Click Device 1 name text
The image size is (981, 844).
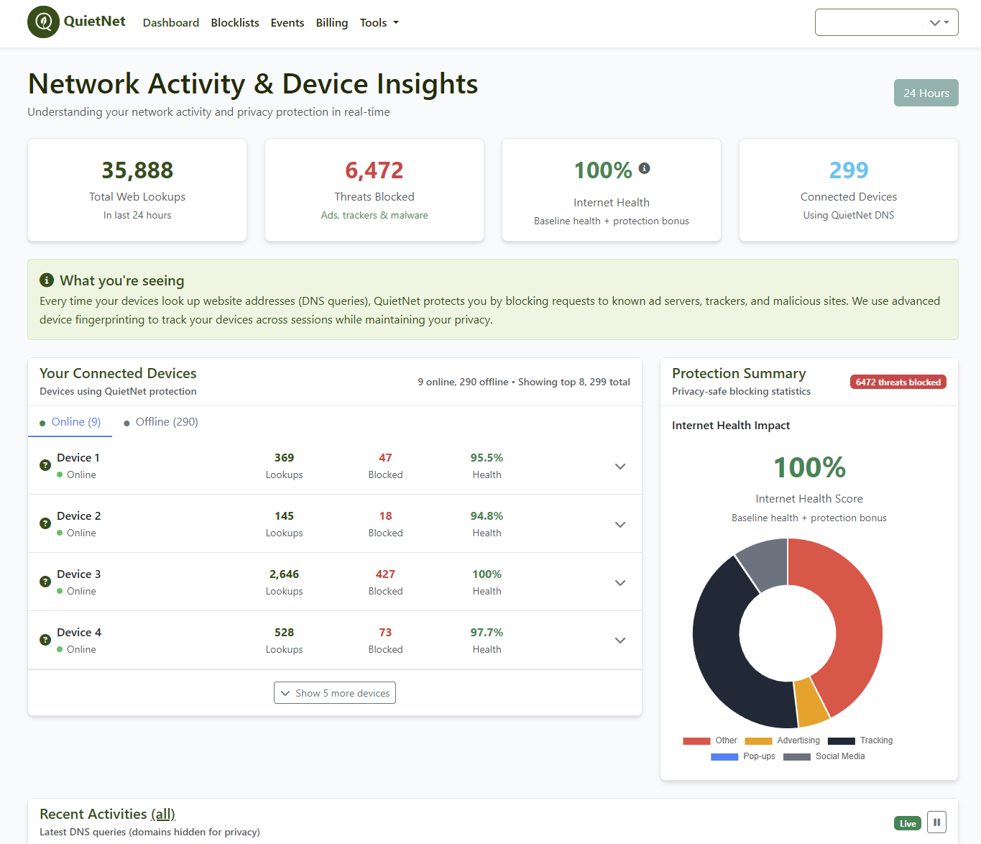tap(78, 457)
